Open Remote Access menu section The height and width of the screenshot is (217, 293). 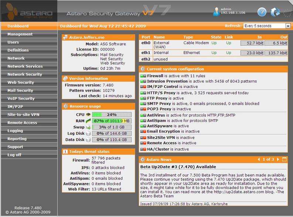(x=29, y=123)
